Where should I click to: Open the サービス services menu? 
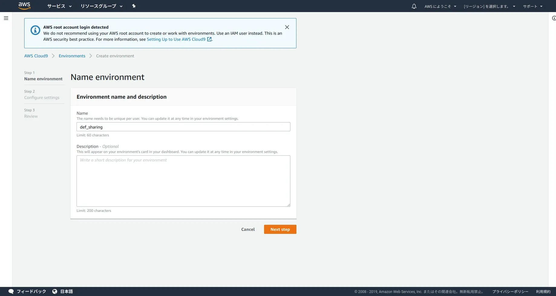59,6
